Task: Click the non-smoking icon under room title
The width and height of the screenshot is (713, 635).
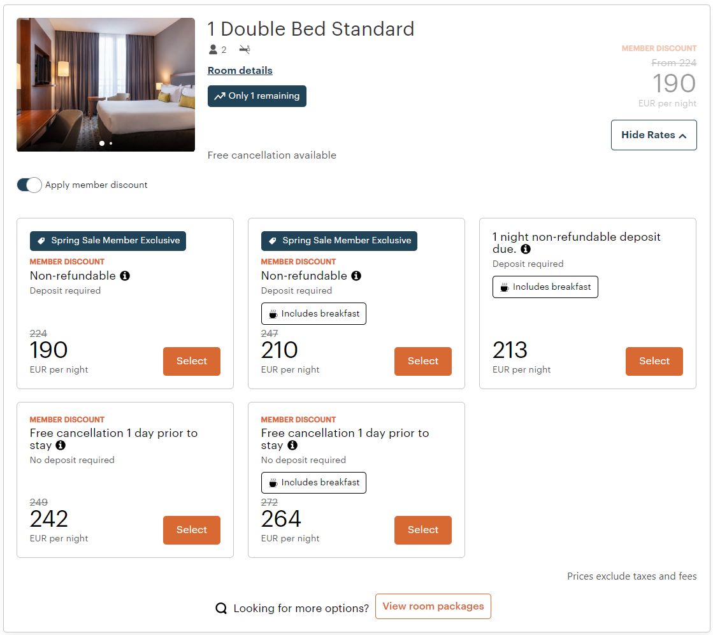Action: pos(245,50)
